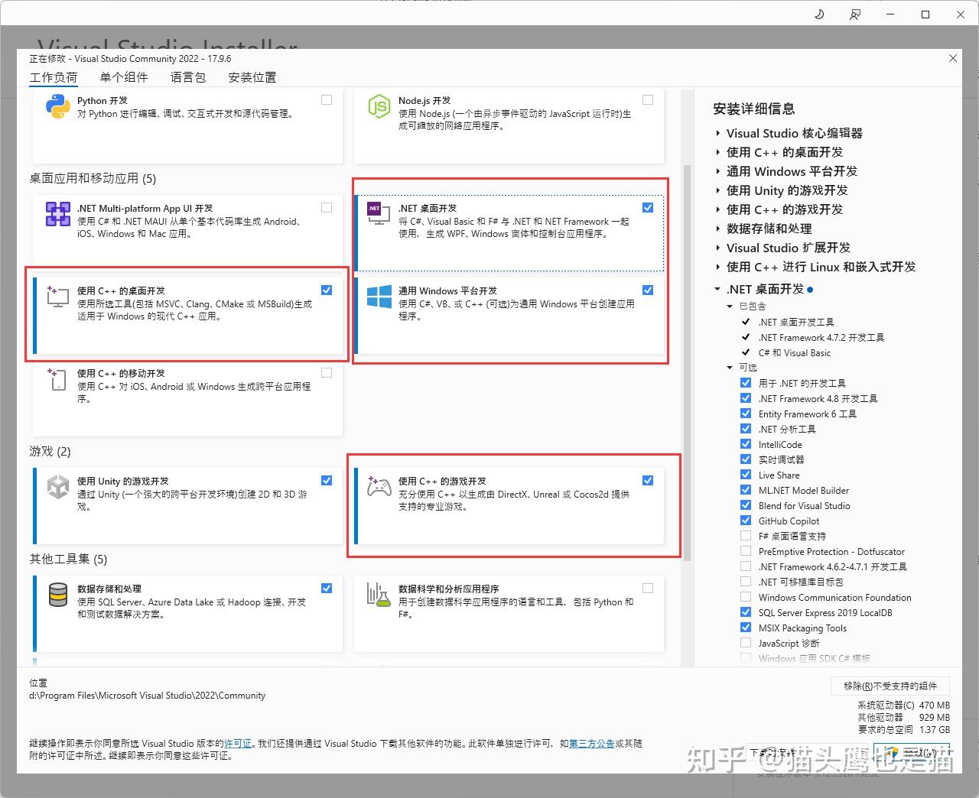The image size is (979, 798).
Task: Click the Python 开发 workload icon
Action: tap(58, 106)
